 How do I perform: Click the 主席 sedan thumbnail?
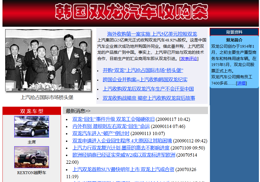[31, 127]
